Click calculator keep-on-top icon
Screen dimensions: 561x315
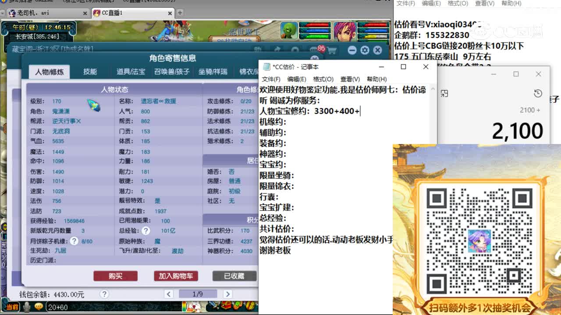click(x=444, y=93)
